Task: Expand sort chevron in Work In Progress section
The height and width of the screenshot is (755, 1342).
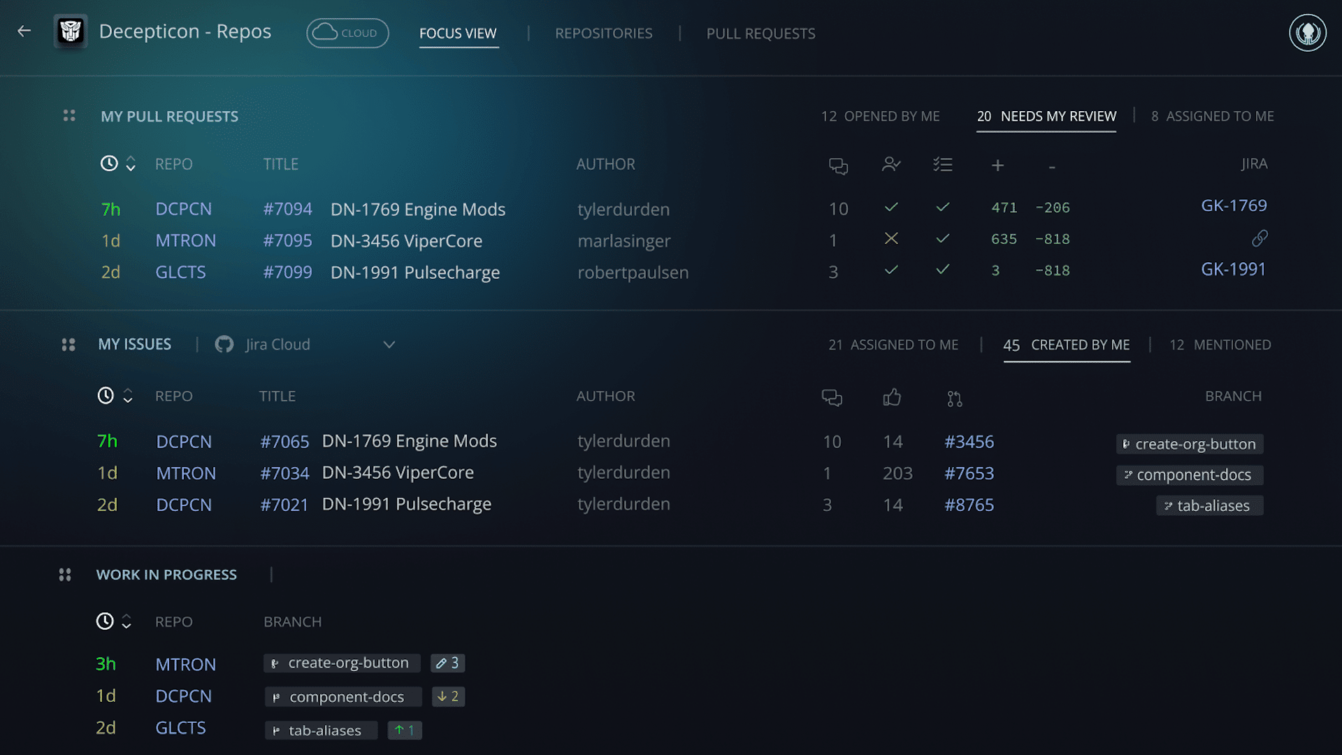Action: [127, 621]
